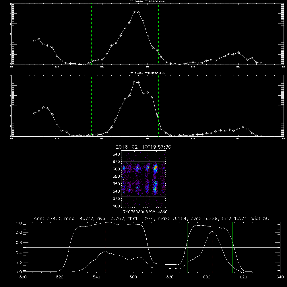Screen dimensions: 287x287
Task: Click the '520' y-axis label beside spectrogram image
Action: click(117, 199)
